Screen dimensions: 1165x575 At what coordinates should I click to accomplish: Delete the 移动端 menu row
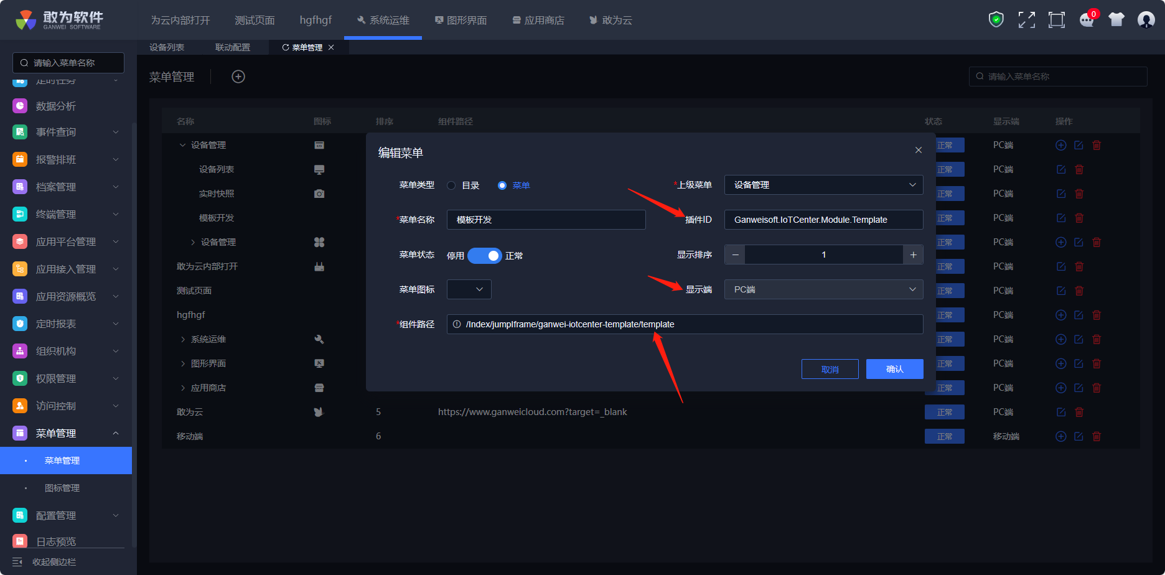(x=1097, y=436)
